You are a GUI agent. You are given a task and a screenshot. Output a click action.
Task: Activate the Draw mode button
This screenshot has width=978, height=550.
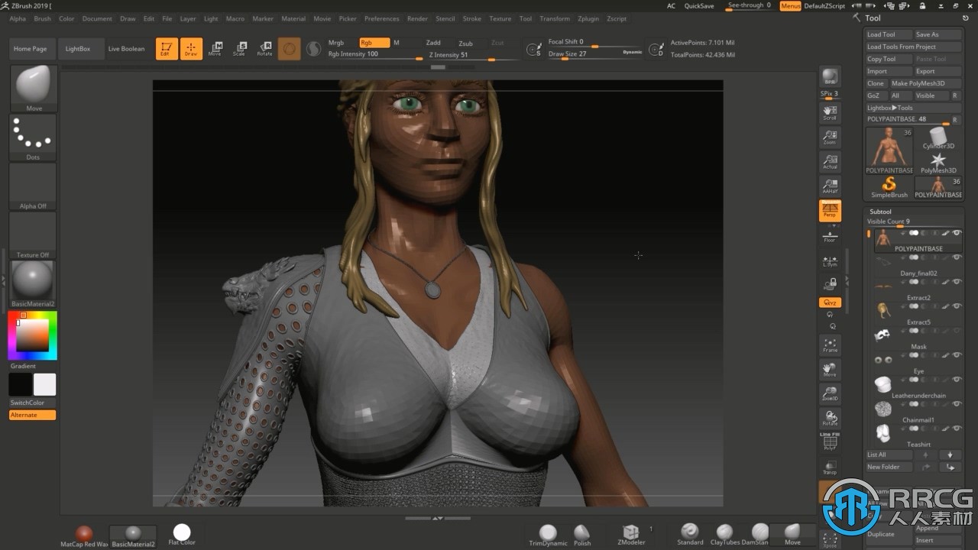[x=191, y=49]
